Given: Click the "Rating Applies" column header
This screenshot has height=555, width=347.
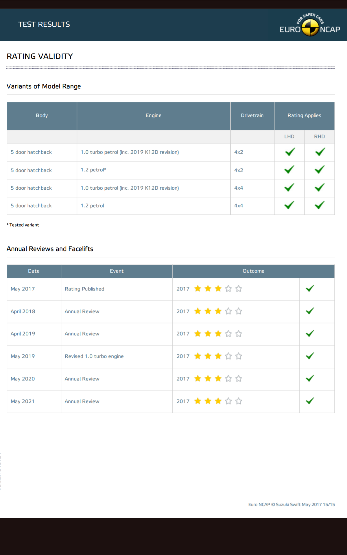Looking at the screenshot, I should [x=304, y=116].
